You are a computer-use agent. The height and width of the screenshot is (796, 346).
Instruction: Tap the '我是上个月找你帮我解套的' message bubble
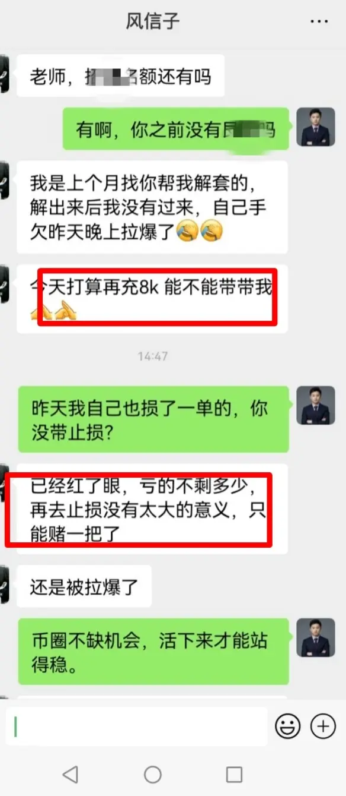[152, 207]
